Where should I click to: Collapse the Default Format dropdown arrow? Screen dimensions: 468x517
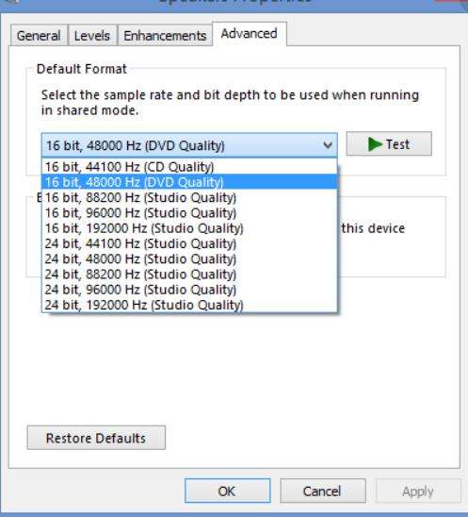click(328, 145)
